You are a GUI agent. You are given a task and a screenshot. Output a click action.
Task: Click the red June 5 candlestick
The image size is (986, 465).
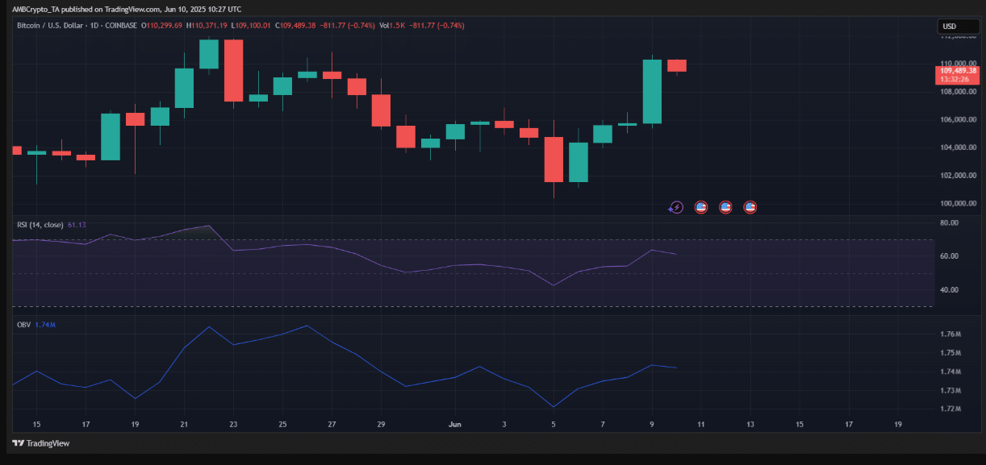[554, 159]
